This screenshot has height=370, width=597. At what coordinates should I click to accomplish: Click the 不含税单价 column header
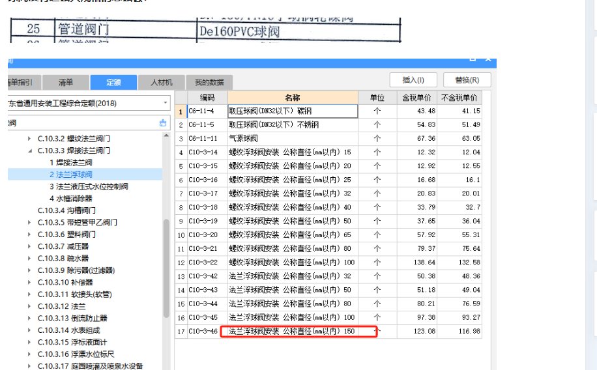459,98
